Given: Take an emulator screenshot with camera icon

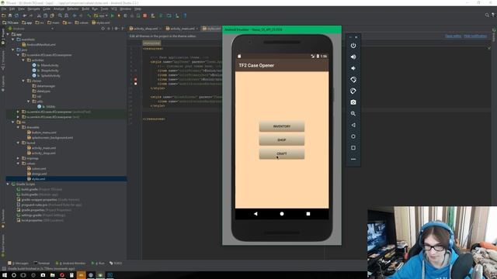Looking at the screenshot, I should click(353, 102).
